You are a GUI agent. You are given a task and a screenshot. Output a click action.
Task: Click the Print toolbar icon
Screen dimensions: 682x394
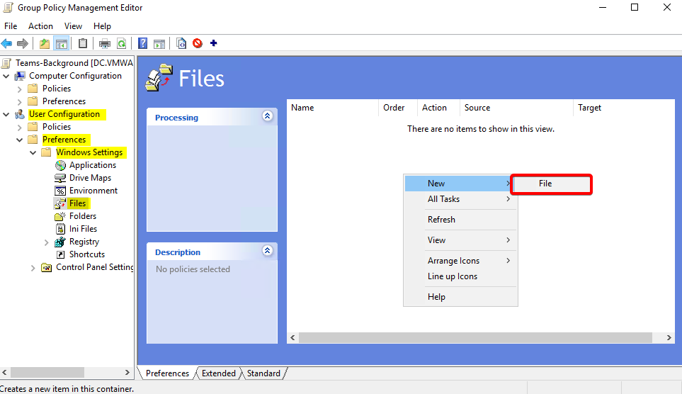[105, 43]
